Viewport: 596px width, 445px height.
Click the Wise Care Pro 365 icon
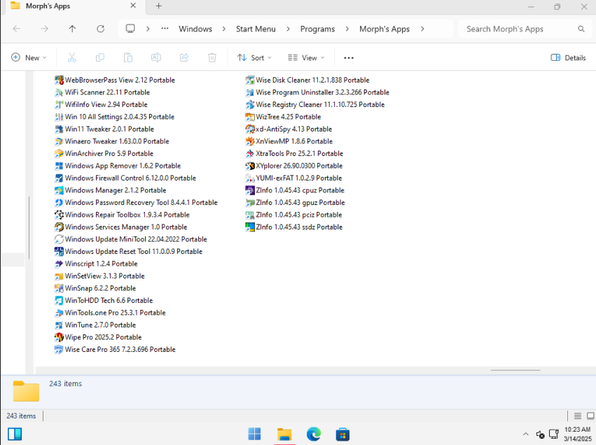[x=59, y=349]
